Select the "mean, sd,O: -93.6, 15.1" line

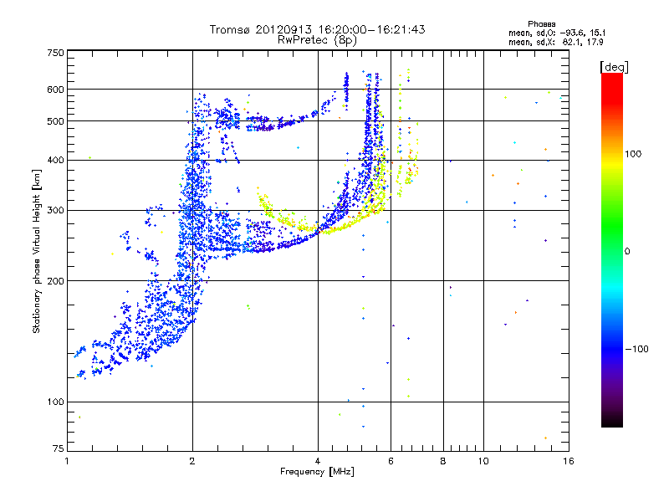pos(557,33)
